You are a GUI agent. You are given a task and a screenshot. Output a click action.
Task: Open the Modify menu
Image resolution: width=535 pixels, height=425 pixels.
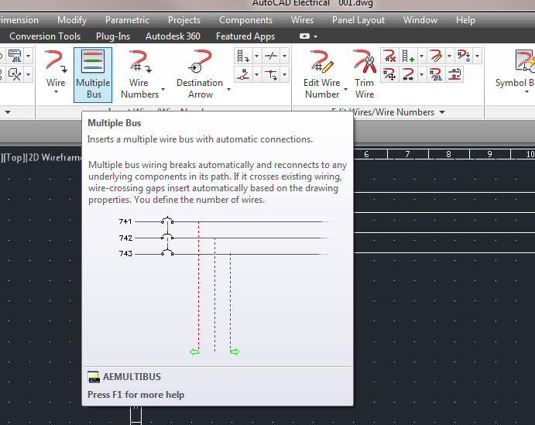72,20
